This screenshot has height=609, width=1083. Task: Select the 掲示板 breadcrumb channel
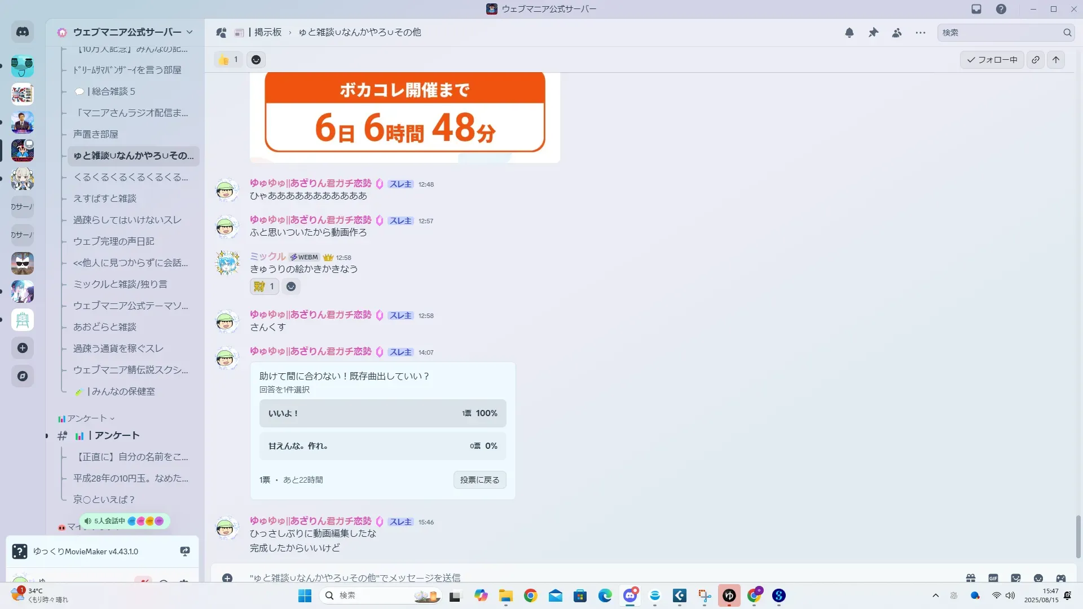[267, 32]
